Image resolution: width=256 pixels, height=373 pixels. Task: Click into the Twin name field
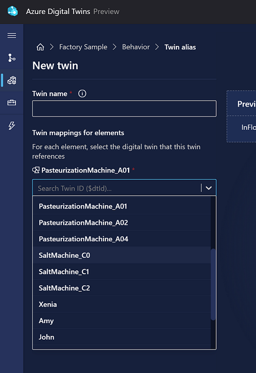tap(125, 109)
